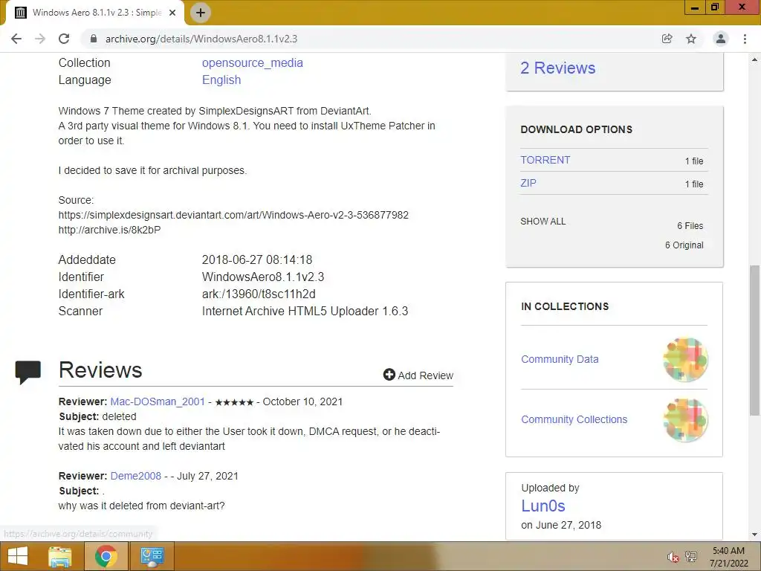Click the Addeddate value 2018-06-27 08:14:18
This screenshot has width=761, height=571.
(x=257, y=259)
